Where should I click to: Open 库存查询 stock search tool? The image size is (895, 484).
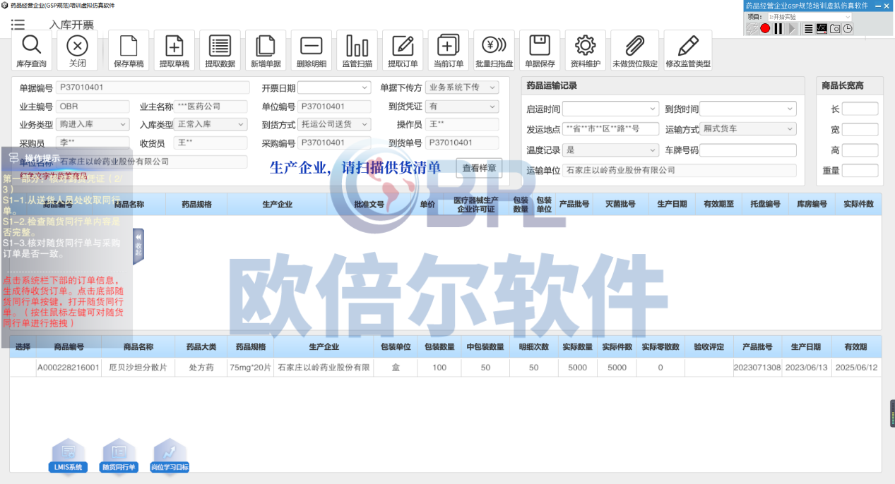point(31,50)
